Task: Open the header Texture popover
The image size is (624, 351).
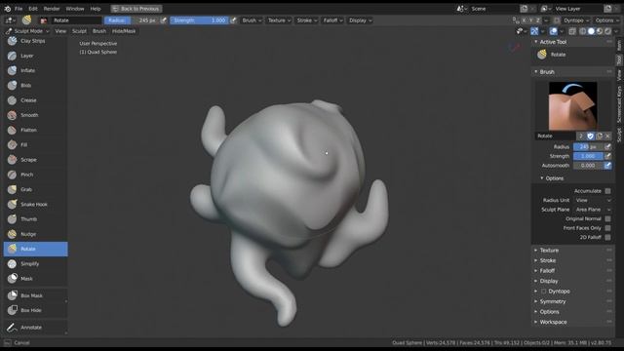Action: tap(279, 20)
